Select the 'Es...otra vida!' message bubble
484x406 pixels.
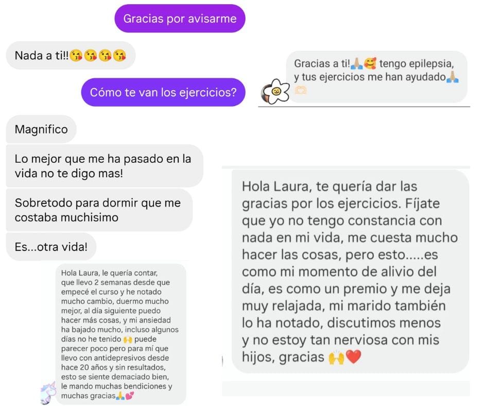point(51,247)
